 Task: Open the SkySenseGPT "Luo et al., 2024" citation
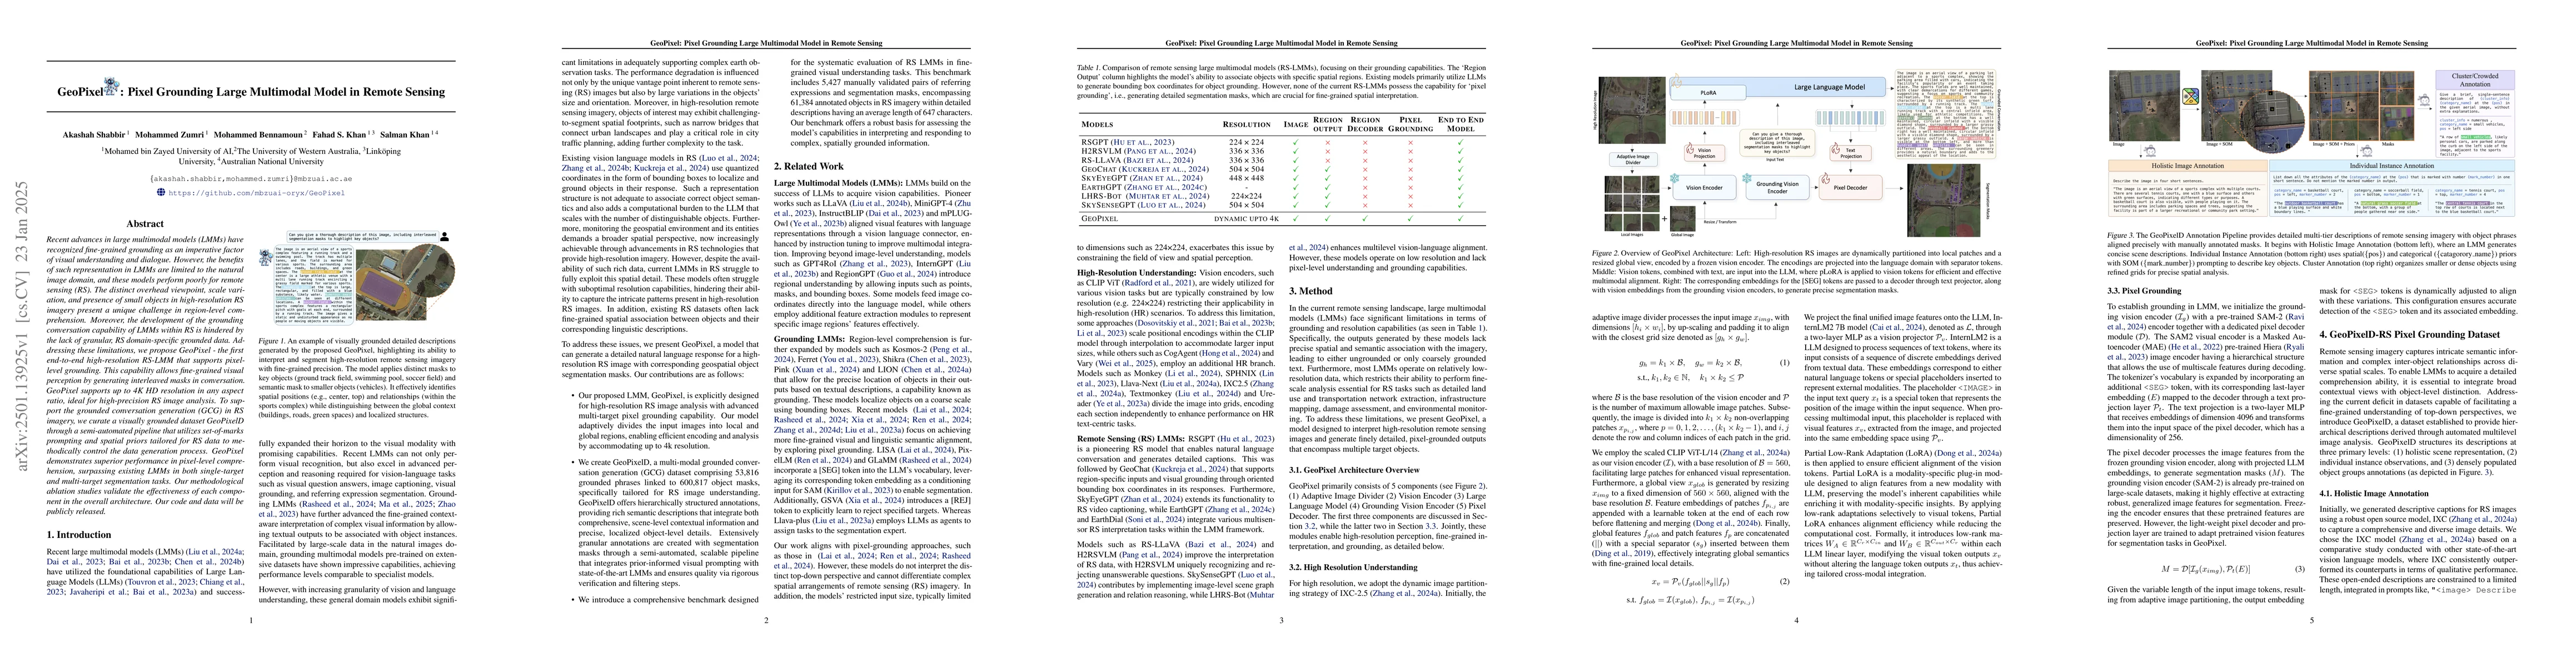click(1172, 206)
